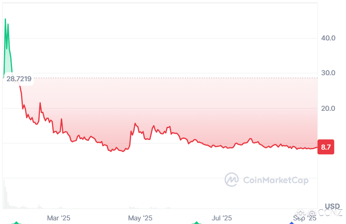Click the 20.0 price axis label
This screenshot has height=224, width=346.
pyautogui.click(x=328, y=108)
